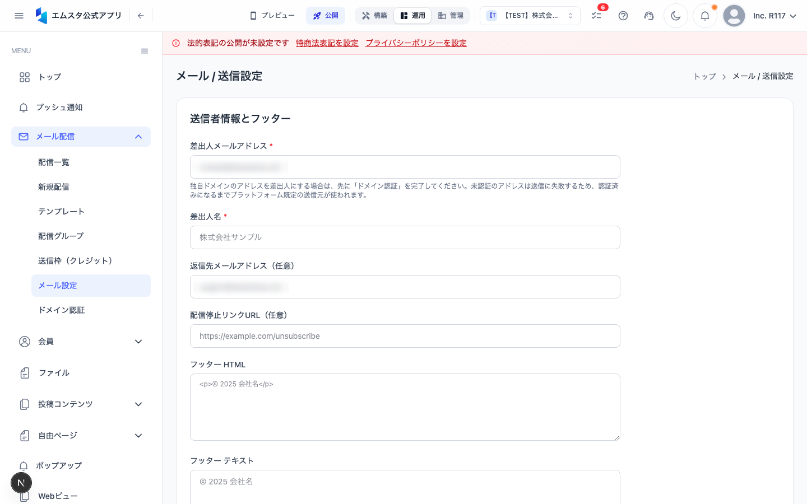The height and width of the screenshot is (504, 807).
Task: Click the back arrow icon in header
Action: coord(141,16)
